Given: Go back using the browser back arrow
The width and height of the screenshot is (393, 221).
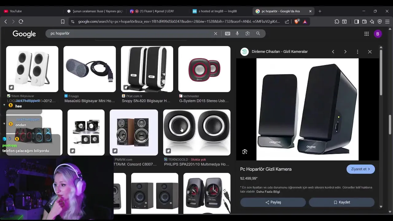Looking at the screenshot, I should (6, 21).
